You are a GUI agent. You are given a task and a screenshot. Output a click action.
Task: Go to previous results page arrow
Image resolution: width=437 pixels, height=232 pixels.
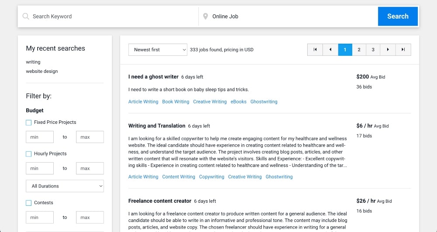pos(330,50)
